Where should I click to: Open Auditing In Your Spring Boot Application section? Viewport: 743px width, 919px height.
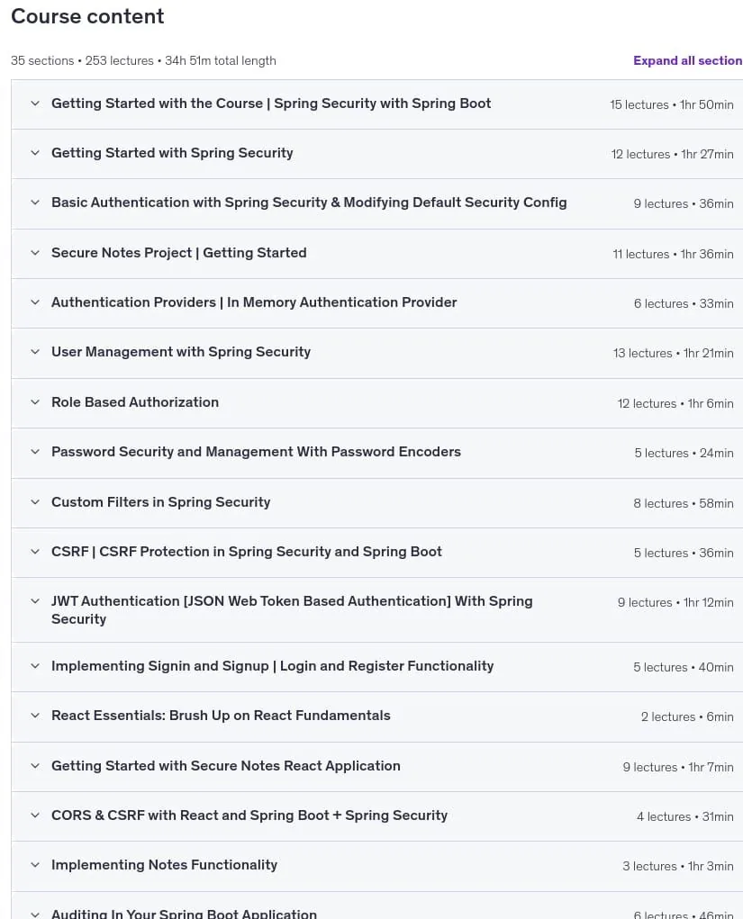click(x=184, y=913)
